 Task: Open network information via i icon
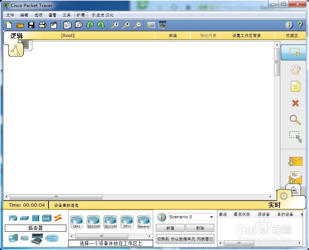click(289, 25)
